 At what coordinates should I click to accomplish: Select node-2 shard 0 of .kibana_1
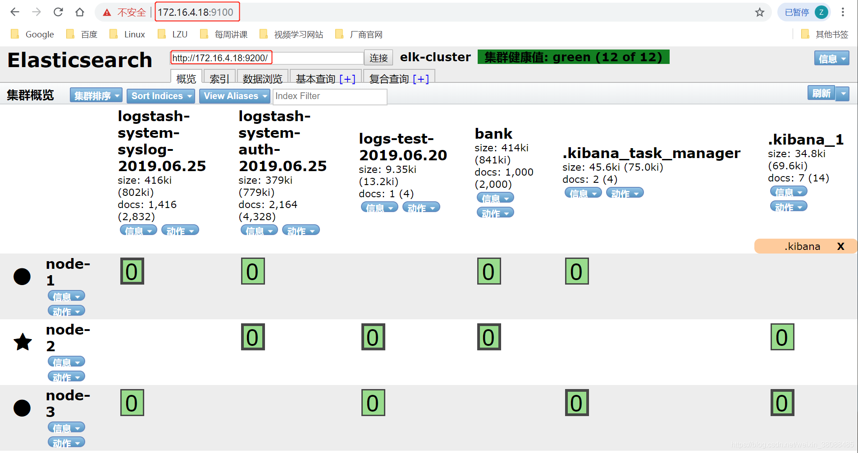[782, 337]
